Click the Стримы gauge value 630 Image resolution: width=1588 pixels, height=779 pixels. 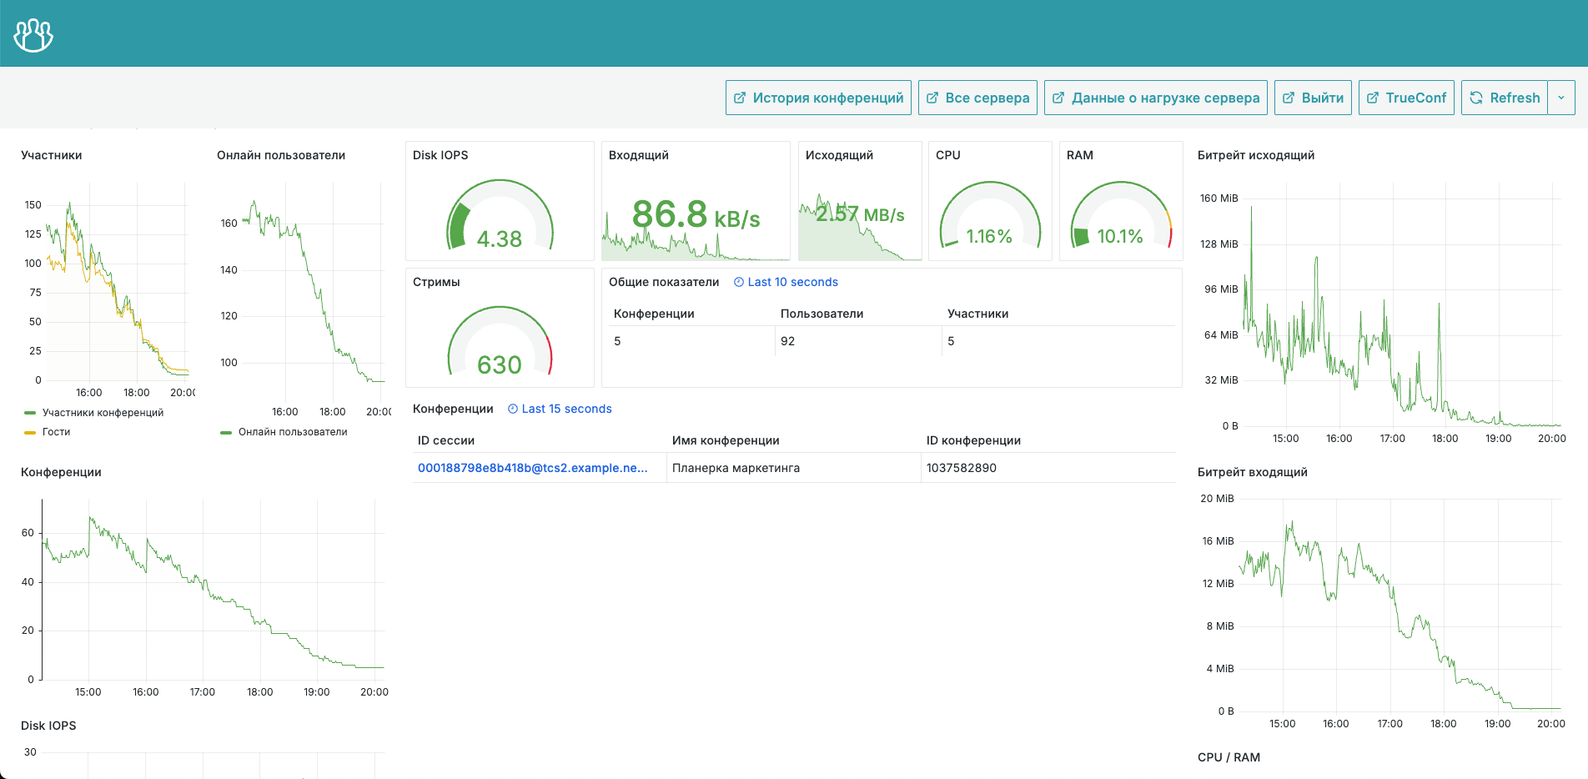click(500, 365)
